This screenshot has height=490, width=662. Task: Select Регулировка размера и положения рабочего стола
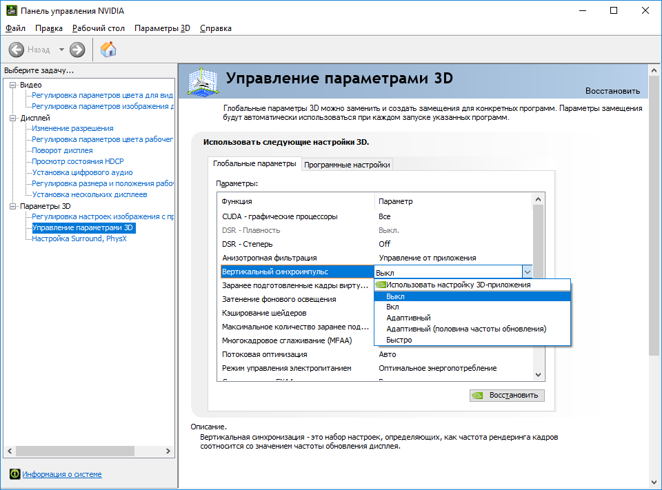[103, 183]
